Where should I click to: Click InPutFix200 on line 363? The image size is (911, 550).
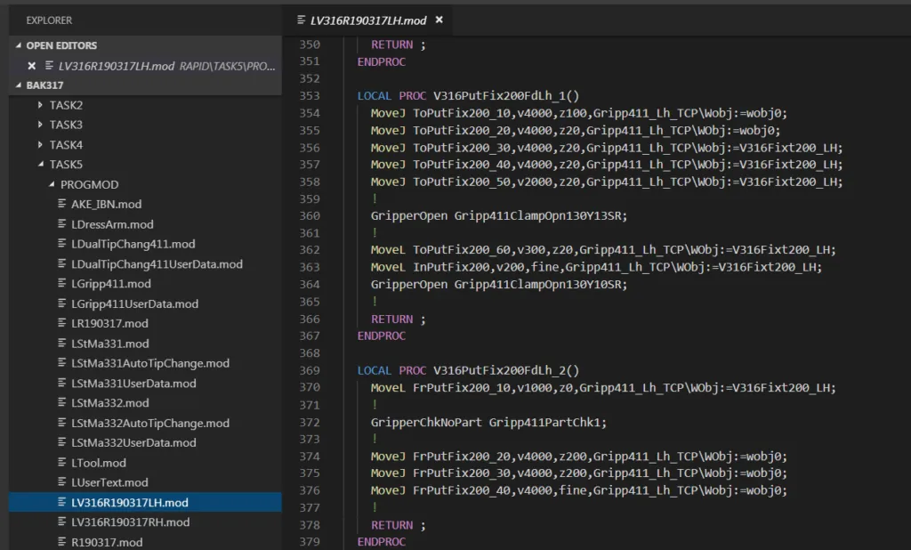[x=451, y=268]
